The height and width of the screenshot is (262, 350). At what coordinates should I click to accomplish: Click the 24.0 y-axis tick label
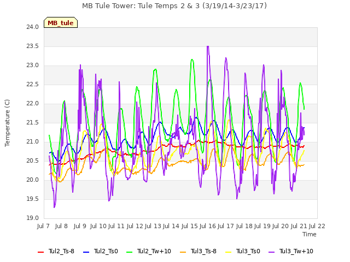33,27
